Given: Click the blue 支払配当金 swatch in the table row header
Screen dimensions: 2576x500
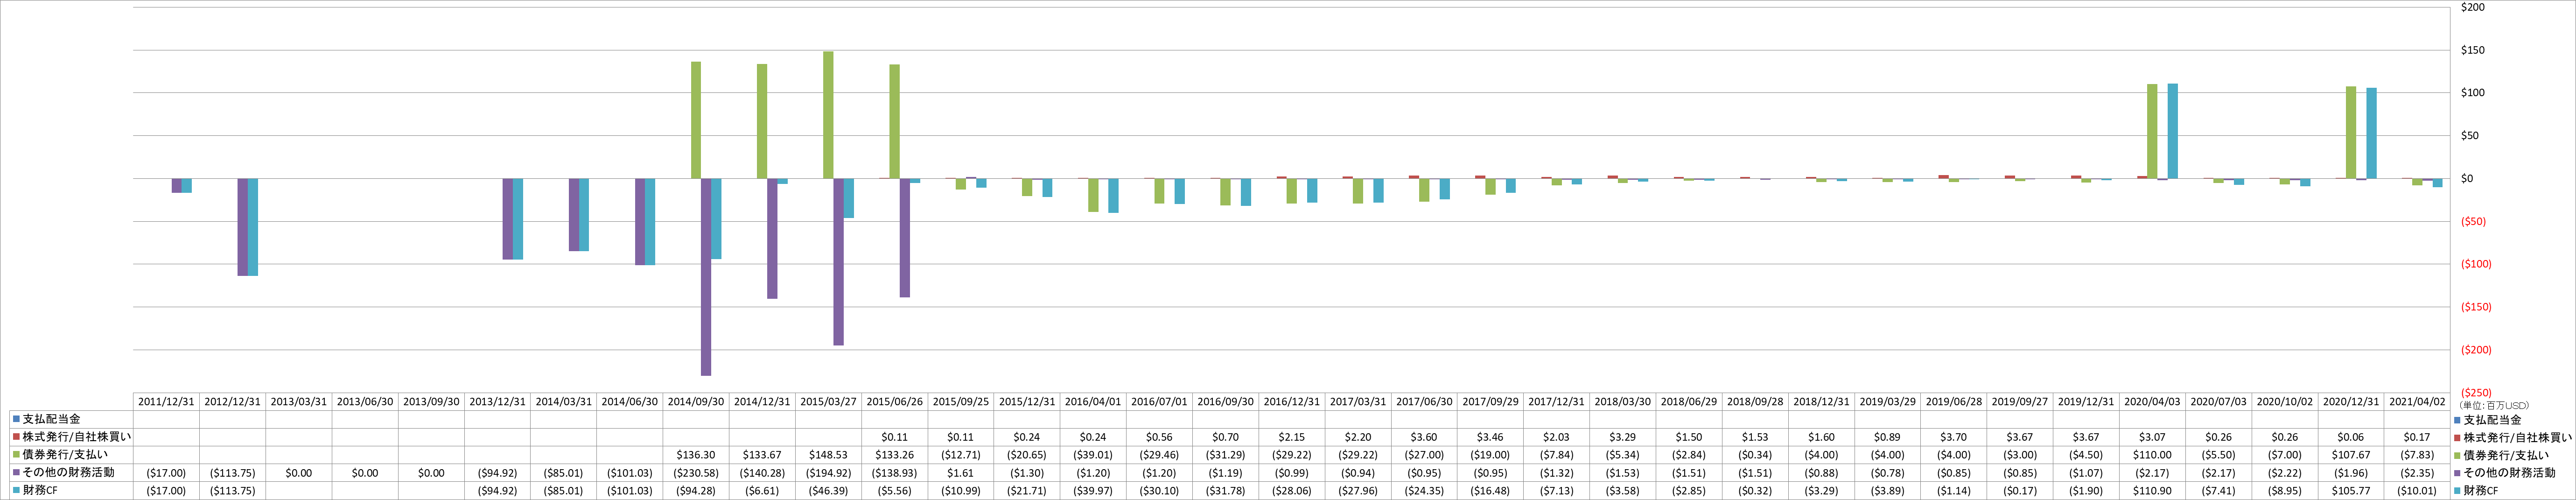Looking at the screenshot, I should pyautogui.click(x=17, y=419).
